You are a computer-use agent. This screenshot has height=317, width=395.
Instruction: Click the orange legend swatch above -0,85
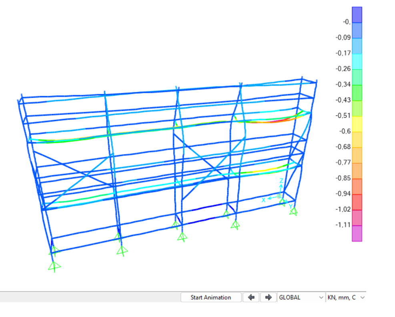coord(357,171)
